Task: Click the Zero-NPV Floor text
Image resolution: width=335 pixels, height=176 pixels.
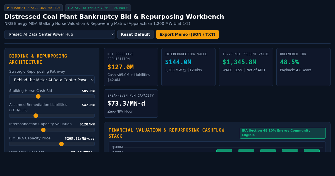Action: coord(120,111)
